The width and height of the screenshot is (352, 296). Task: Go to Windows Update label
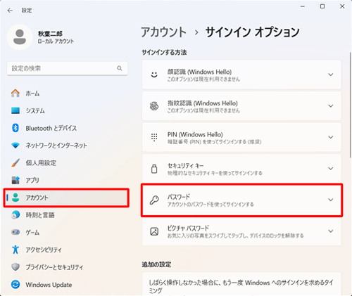[49, 285]
